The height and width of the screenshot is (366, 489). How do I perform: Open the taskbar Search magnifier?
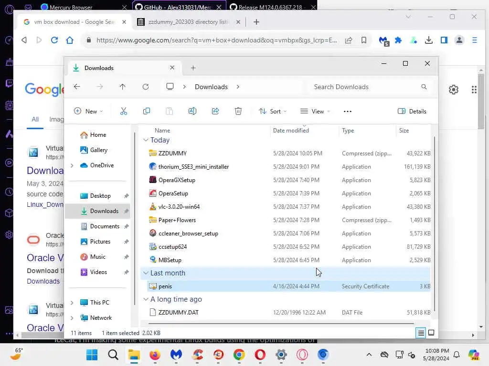(x=113, y=355)
